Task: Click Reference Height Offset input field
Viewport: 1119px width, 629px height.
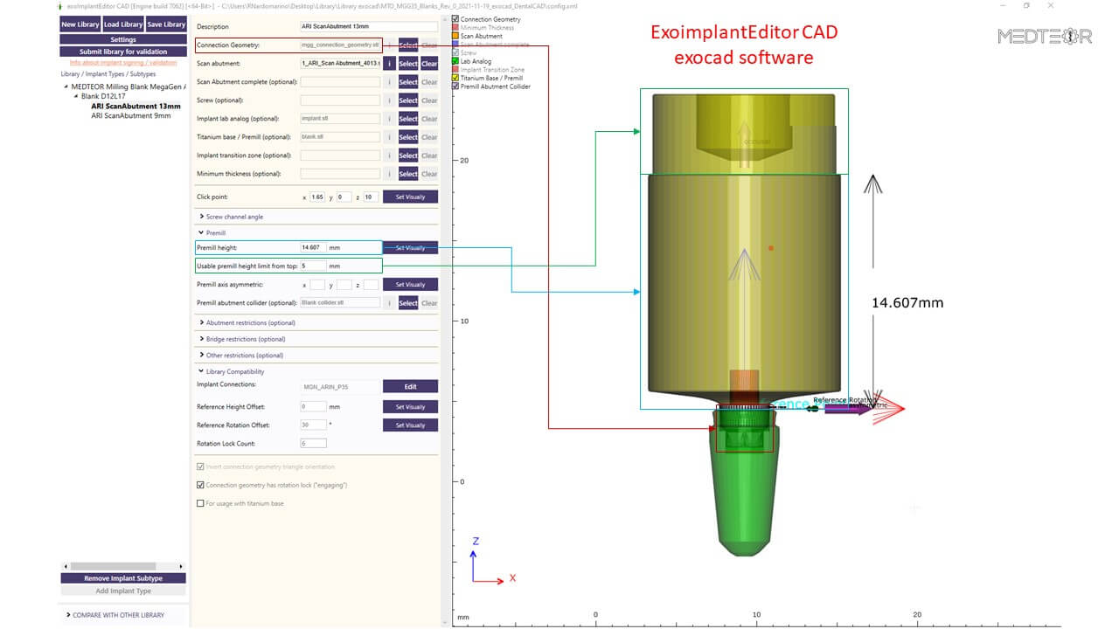Action: (x=313, y=406)
